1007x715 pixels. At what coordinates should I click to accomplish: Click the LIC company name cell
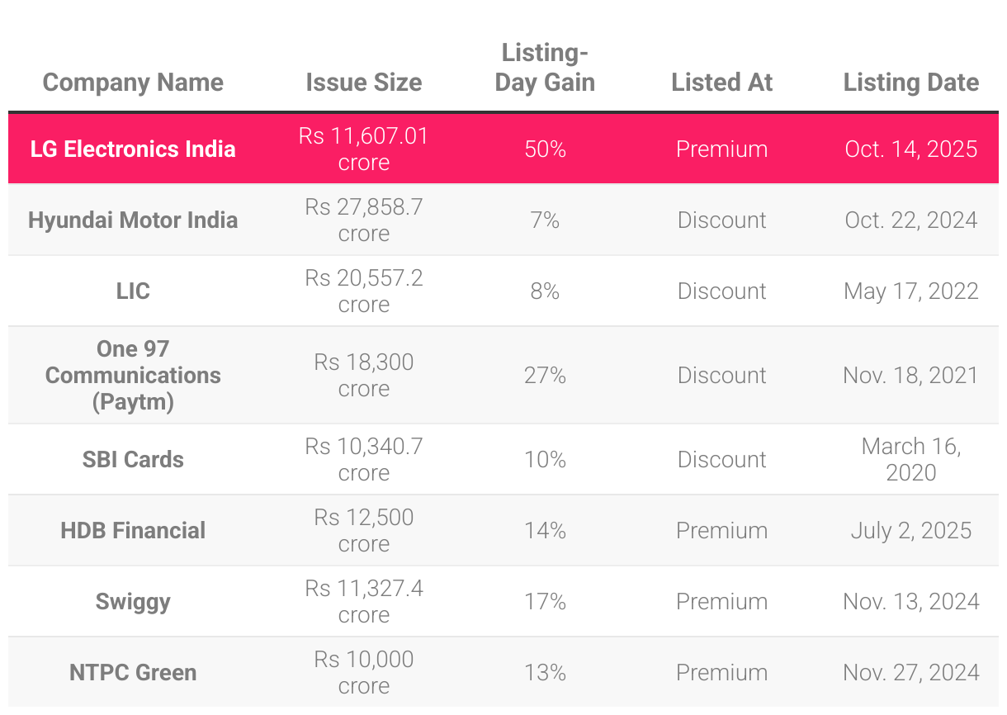133,291
